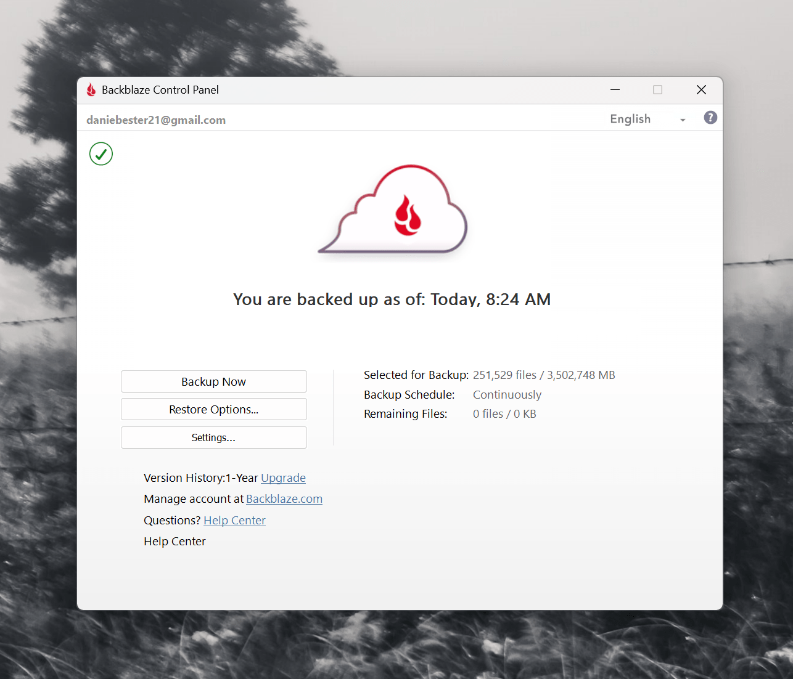The height and width of the screenshot is (679, 793).
Task: Click the Backblaze cloud logo
Action: [x=393, y=209]
